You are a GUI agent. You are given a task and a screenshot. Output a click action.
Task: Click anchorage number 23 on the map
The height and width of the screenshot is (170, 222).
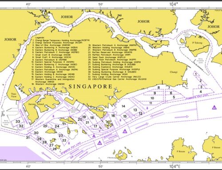click(61, 135)
